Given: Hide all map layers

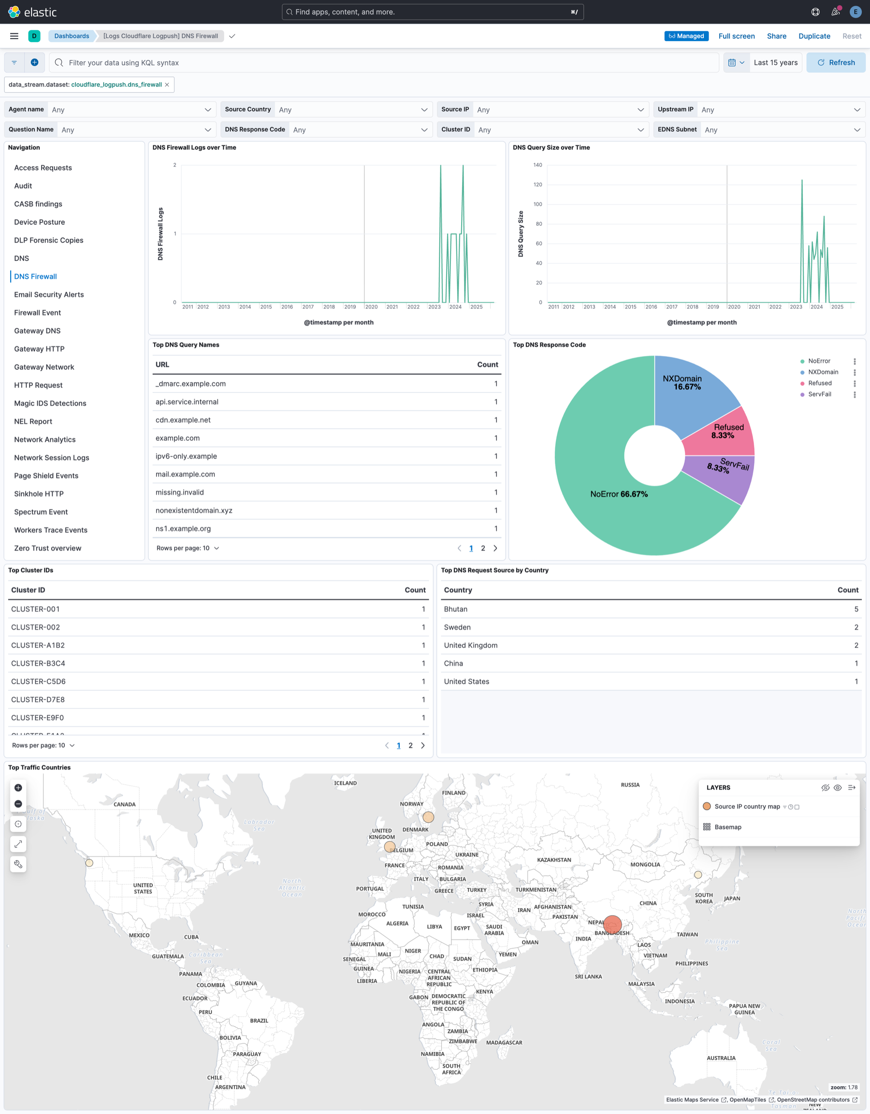Looking at the screenshot, I should point(825,788).
